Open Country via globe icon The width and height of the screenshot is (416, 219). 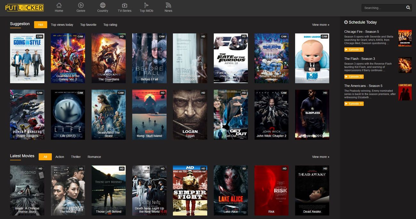(103, 5)
